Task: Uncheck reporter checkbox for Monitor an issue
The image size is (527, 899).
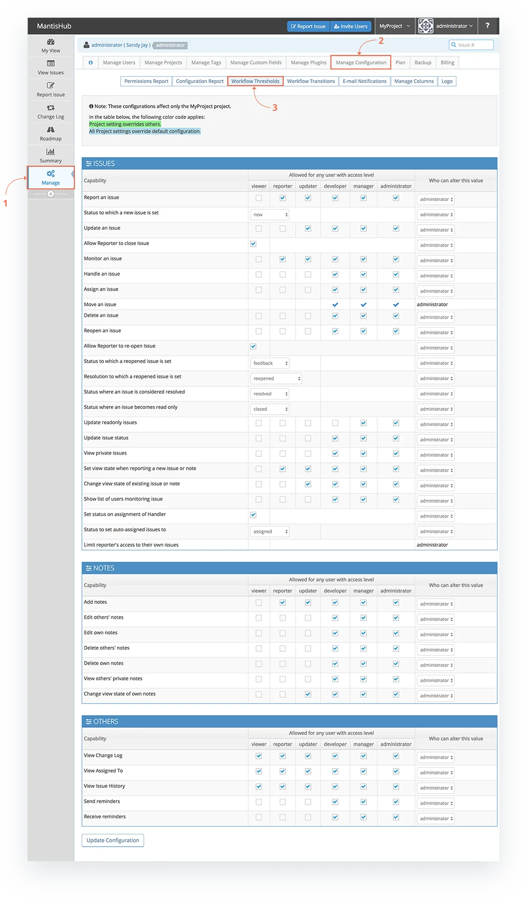Action: point(283,259)
